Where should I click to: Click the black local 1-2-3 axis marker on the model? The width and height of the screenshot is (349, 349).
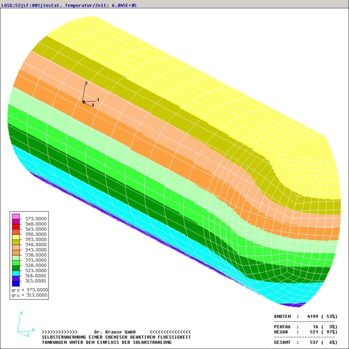click(x=91, y=94)
